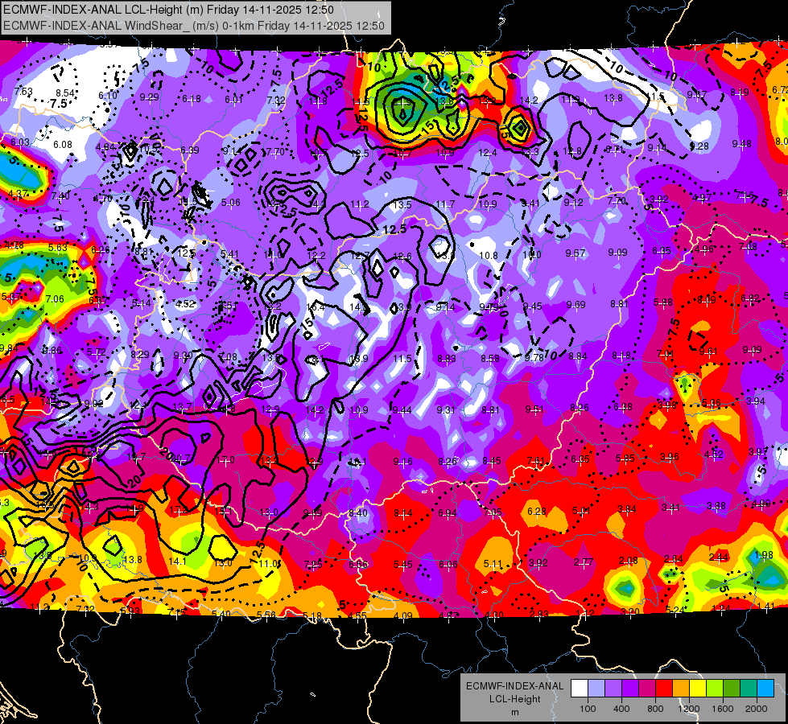Click the map value 3.84

627,509
